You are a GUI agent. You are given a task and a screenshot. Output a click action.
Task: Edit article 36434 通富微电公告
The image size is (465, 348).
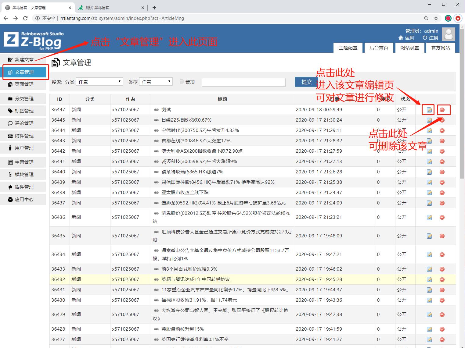point(429,254)
